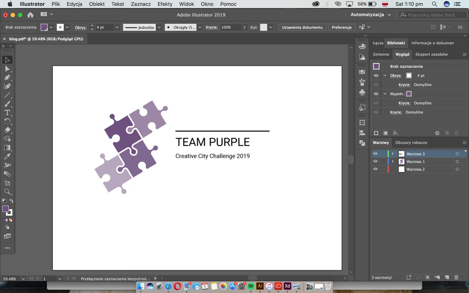Select the Gradient tool

pyautogui.click(x=7, y=148)
